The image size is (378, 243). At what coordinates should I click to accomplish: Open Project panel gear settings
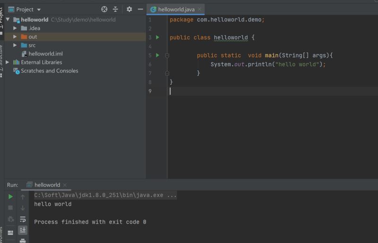129,9
